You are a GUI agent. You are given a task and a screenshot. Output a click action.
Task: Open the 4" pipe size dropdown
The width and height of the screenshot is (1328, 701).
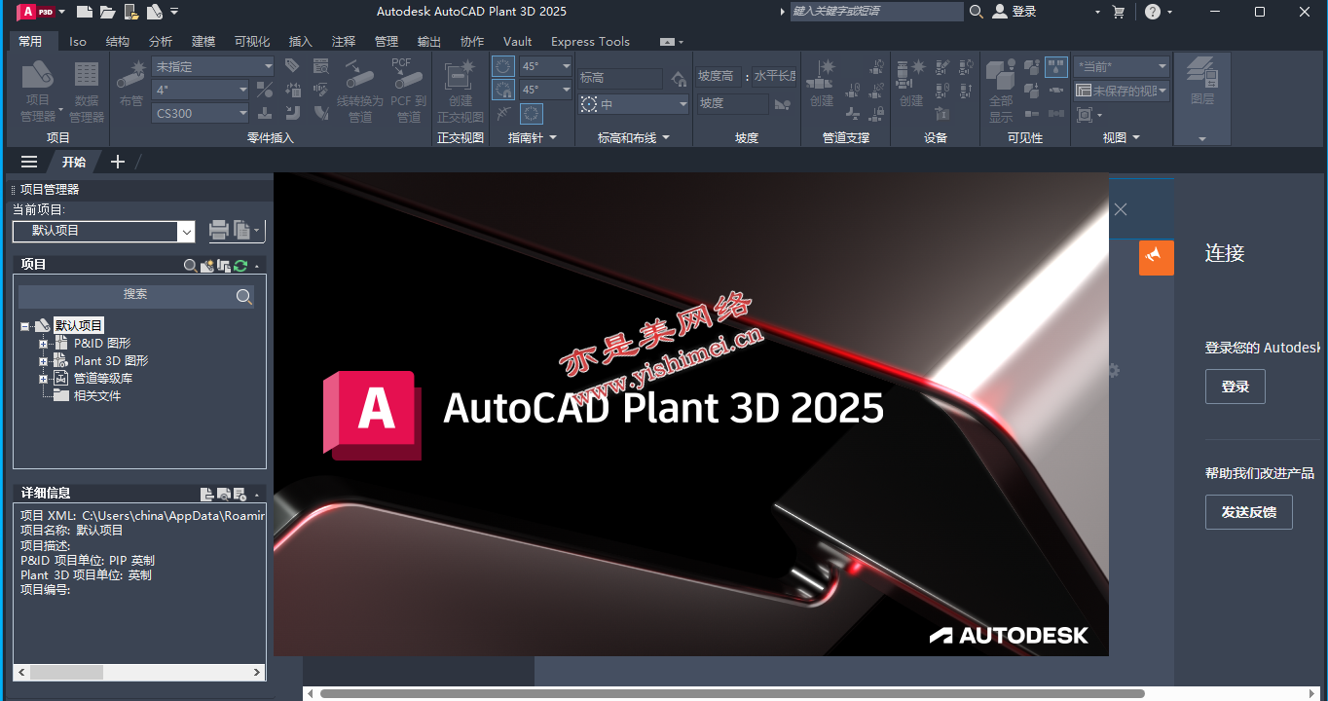201,90
